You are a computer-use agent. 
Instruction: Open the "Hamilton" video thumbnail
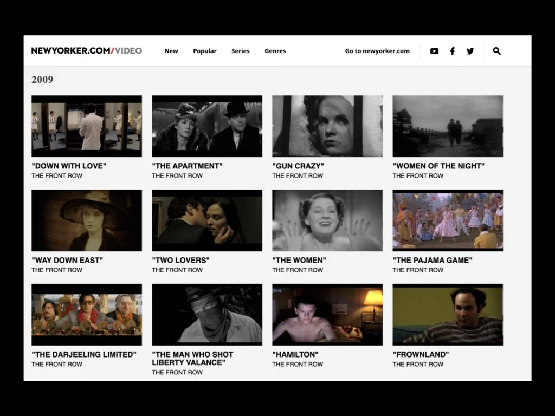coord(327,315)
